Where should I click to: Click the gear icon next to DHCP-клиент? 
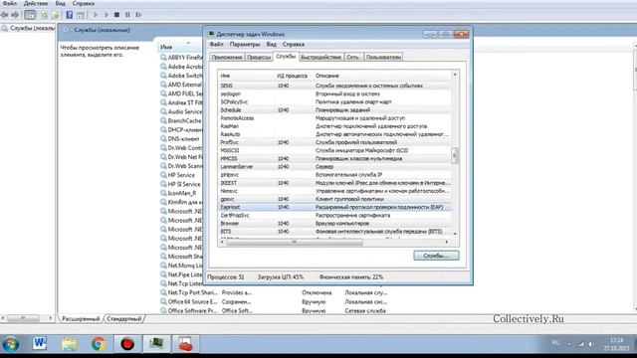click(x=163, y=130)
